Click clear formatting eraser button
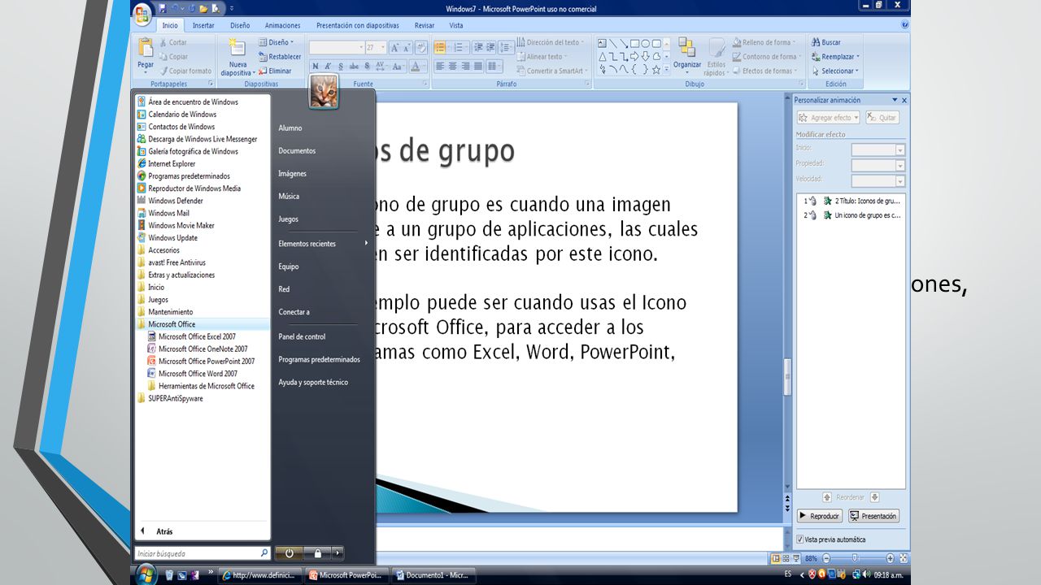 [421, 48]
